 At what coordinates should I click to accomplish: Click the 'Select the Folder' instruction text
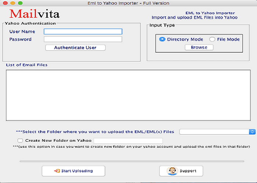click(x=95, y=132)
